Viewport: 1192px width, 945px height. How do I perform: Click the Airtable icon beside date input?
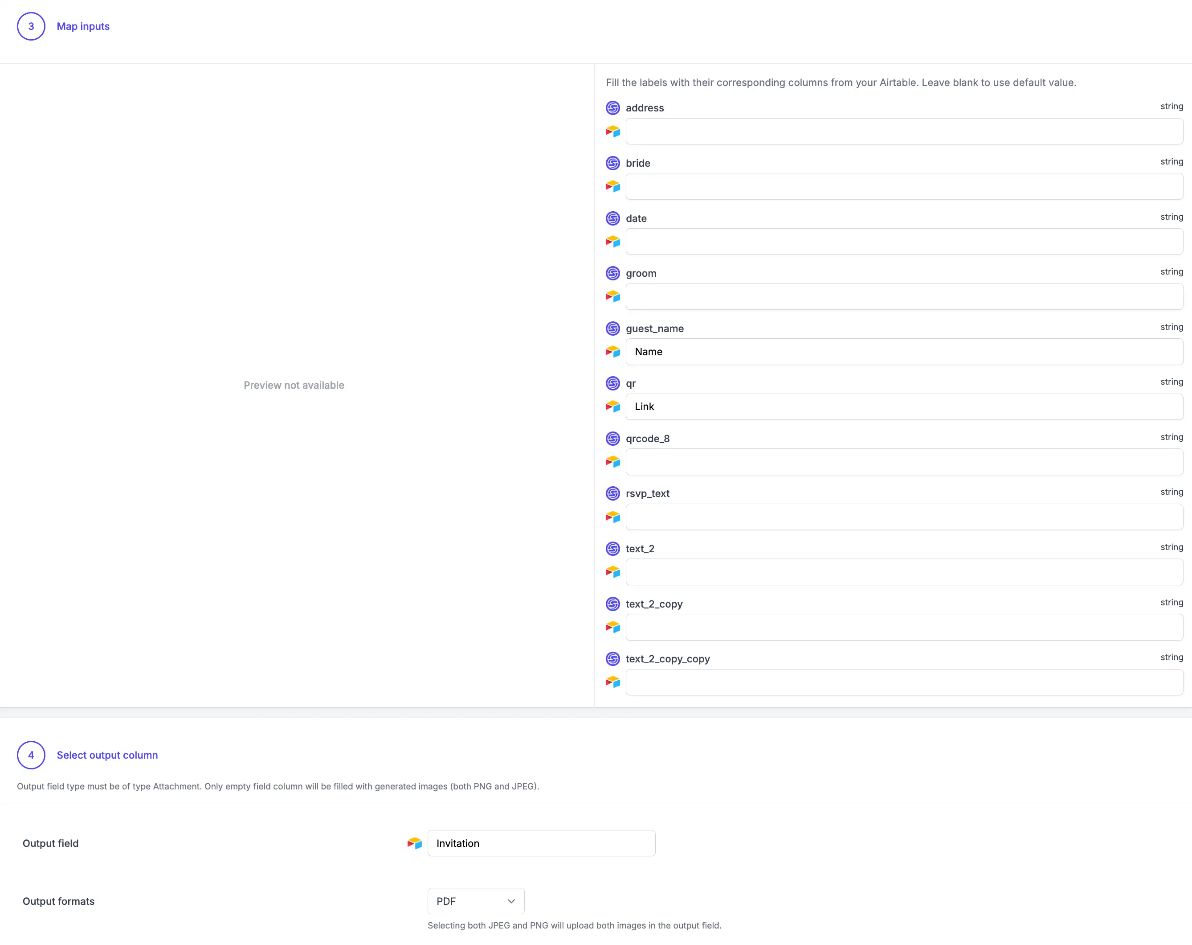click(x=612, y=242)
